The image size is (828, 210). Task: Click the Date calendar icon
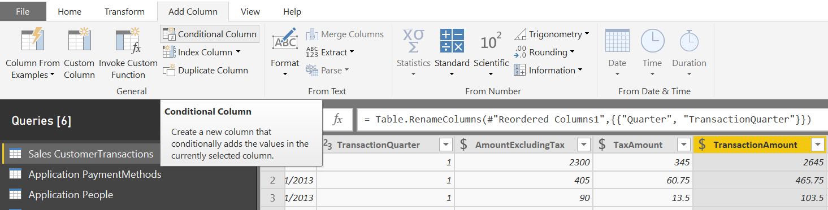[617, 41]
